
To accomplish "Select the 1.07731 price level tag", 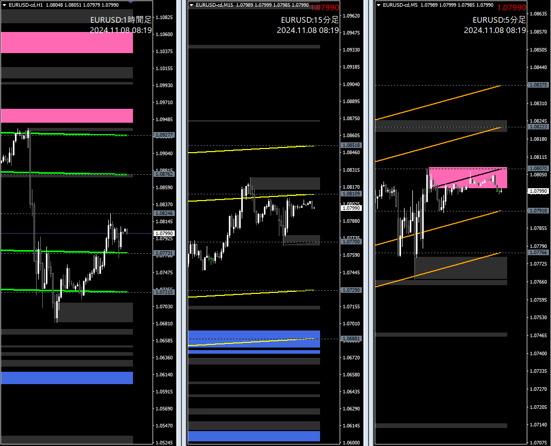I will point(164,253).
